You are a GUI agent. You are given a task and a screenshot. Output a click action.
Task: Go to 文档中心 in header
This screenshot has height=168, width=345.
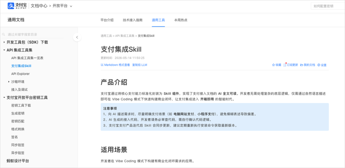[39, 6]
